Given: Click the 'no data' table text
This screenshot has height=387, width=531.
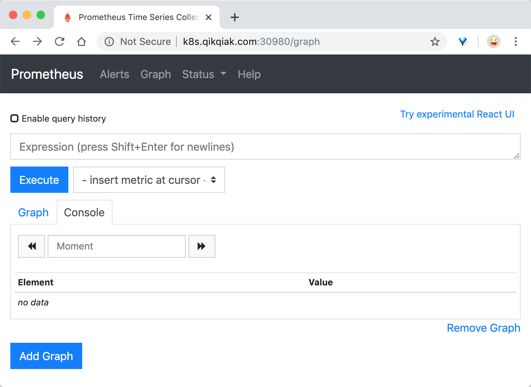Looking at the screenshot, I should click(33, 303).
